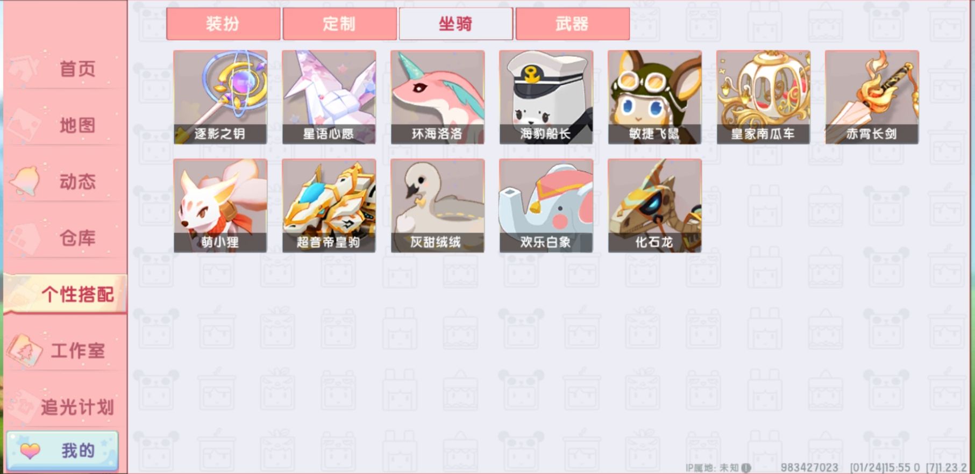The width and height of the screenshot is (975, 474).
Task: Pick the 欢乐白象 elephant mount
Action: (x=546, y=206)
